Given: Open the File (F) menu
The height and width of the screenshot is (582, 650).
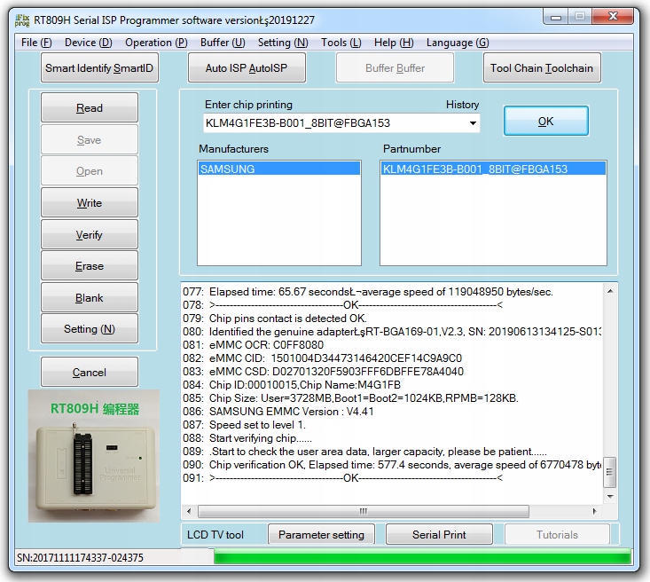Looking at the screenshot, I should [36, 43].
